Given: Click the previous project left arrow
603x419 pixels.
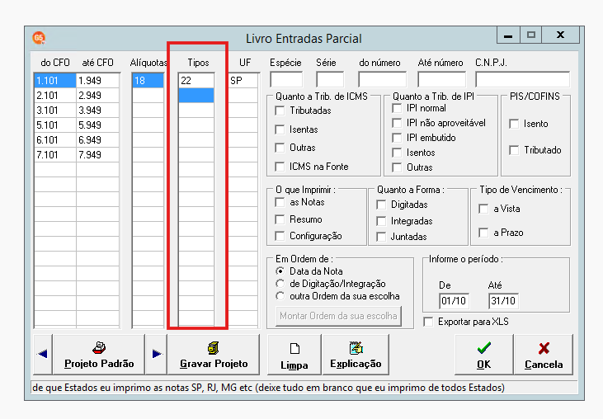Looking at the screenshot, I should (x=43, y=354).
